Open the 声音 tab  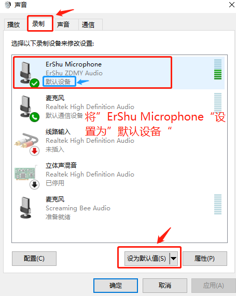pyautogui.click(x=63, y=24)
